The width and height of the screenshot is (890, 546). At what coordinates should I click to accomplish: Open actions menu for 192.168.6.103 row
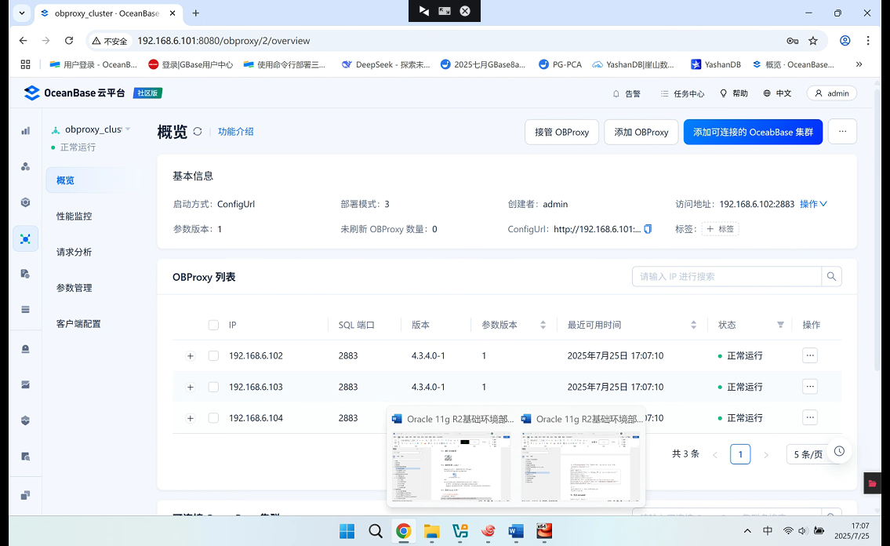click(810, 387)
